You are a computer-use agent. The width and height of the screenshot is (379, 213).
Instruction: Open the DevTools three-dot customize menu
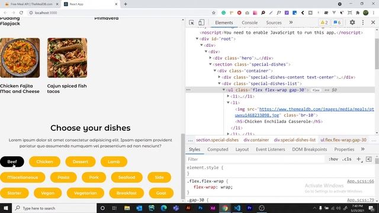(x=363, y=22)
